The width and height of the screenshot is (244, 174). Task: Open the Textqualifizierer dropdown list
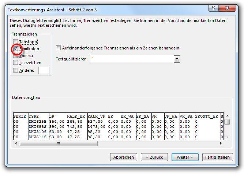(177, 59)
